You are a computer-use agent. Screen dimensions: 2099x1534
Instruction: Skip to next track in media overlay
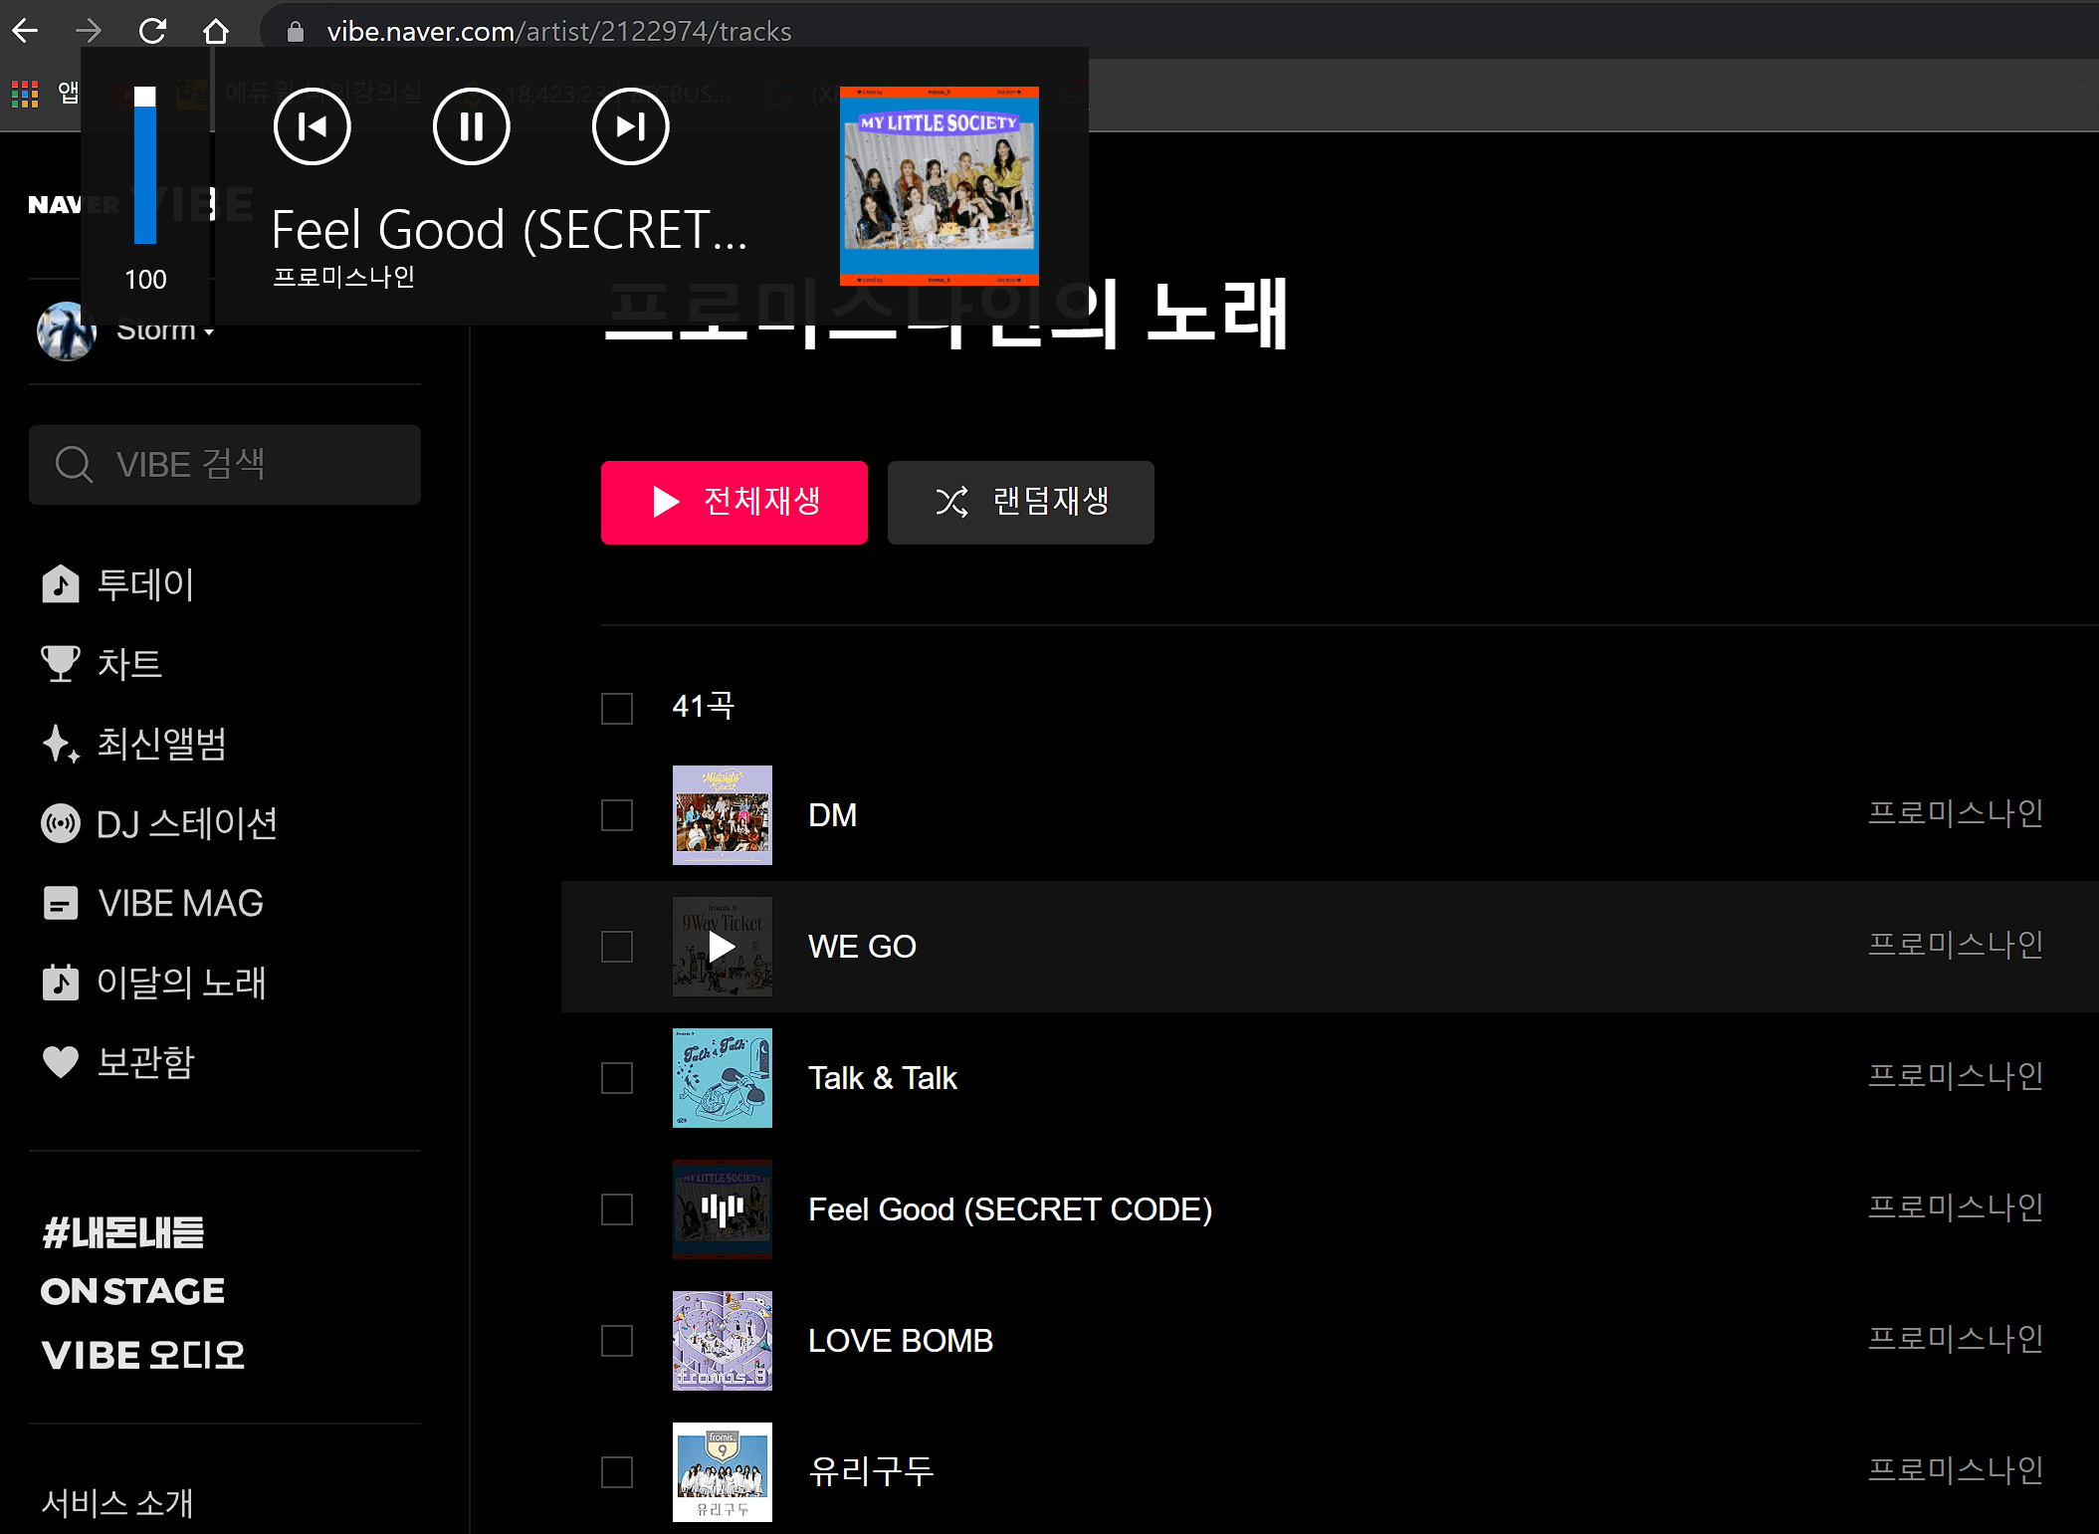[630, 126]
